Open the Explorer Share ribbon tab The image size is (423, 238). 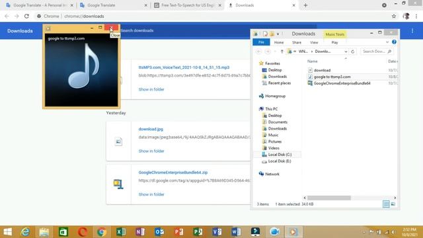tap(297, 42)
